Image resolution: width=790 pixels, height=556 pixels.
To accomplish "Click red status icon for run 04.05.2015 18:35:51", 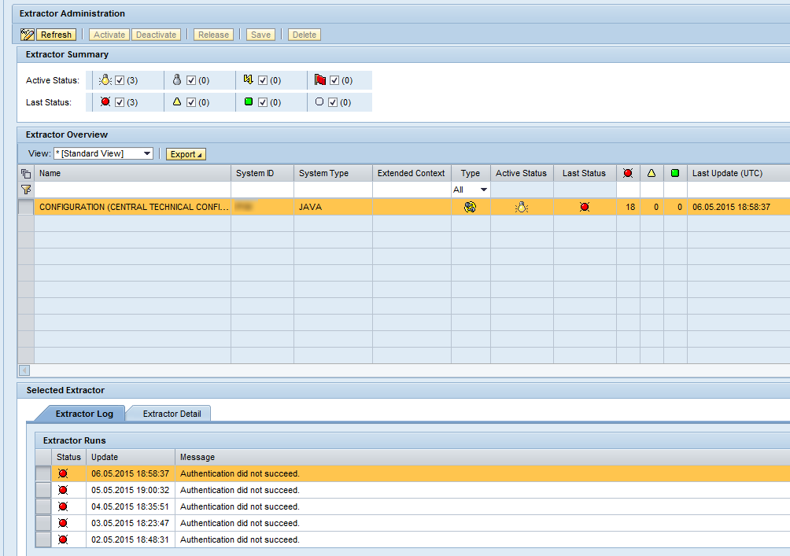I will tap(63, 506).
